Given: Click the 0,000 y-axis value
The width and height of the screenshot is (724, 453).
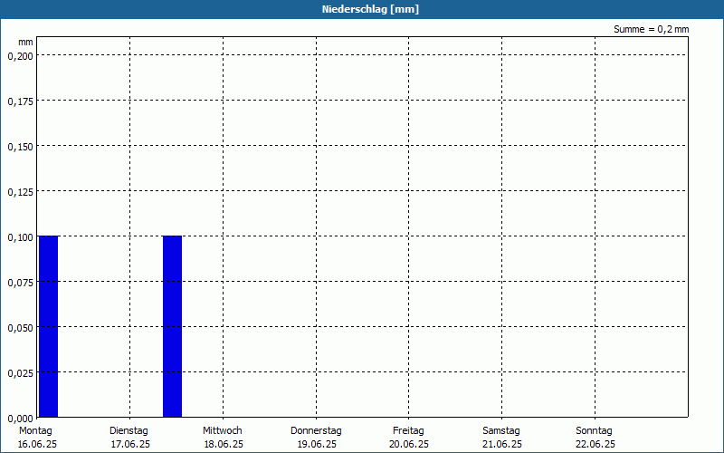Looking at the screenshot, I should tap(20, 419).
